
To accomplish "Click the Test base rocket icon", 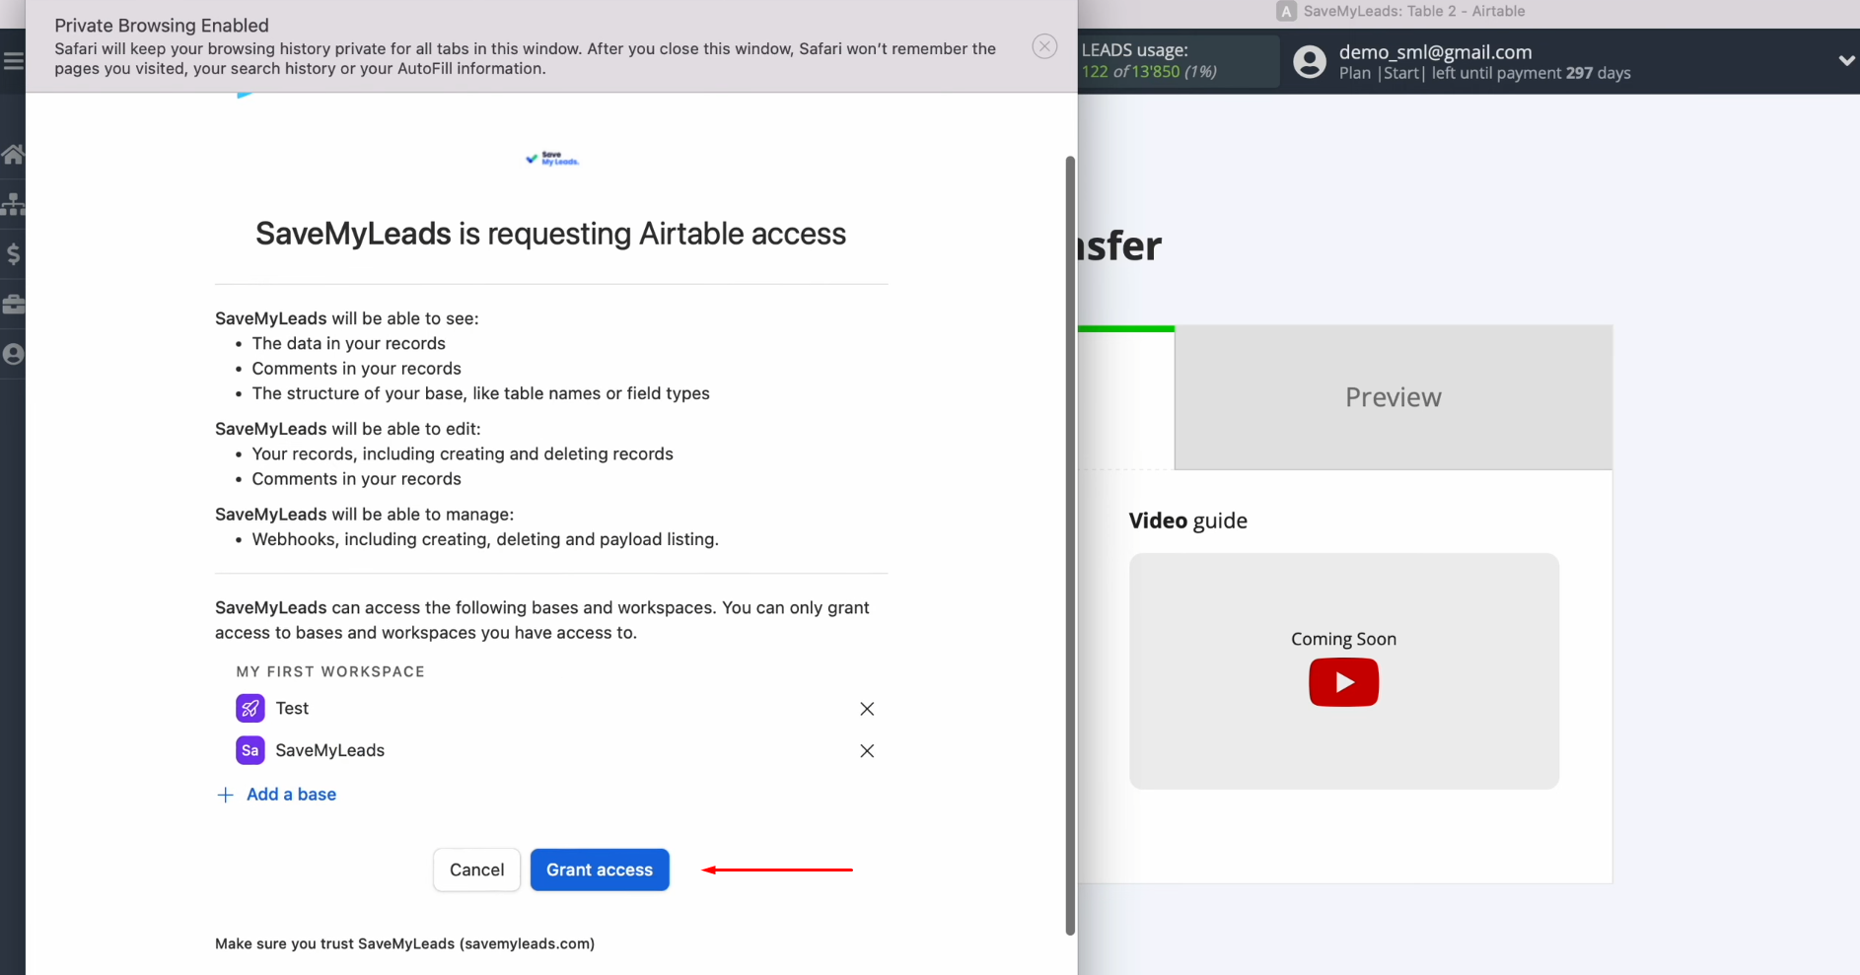I will [x=250, y=708].
